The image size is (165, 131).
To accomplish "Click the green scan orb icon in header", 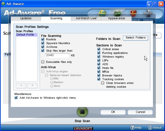I will click(x=117, y=13).
